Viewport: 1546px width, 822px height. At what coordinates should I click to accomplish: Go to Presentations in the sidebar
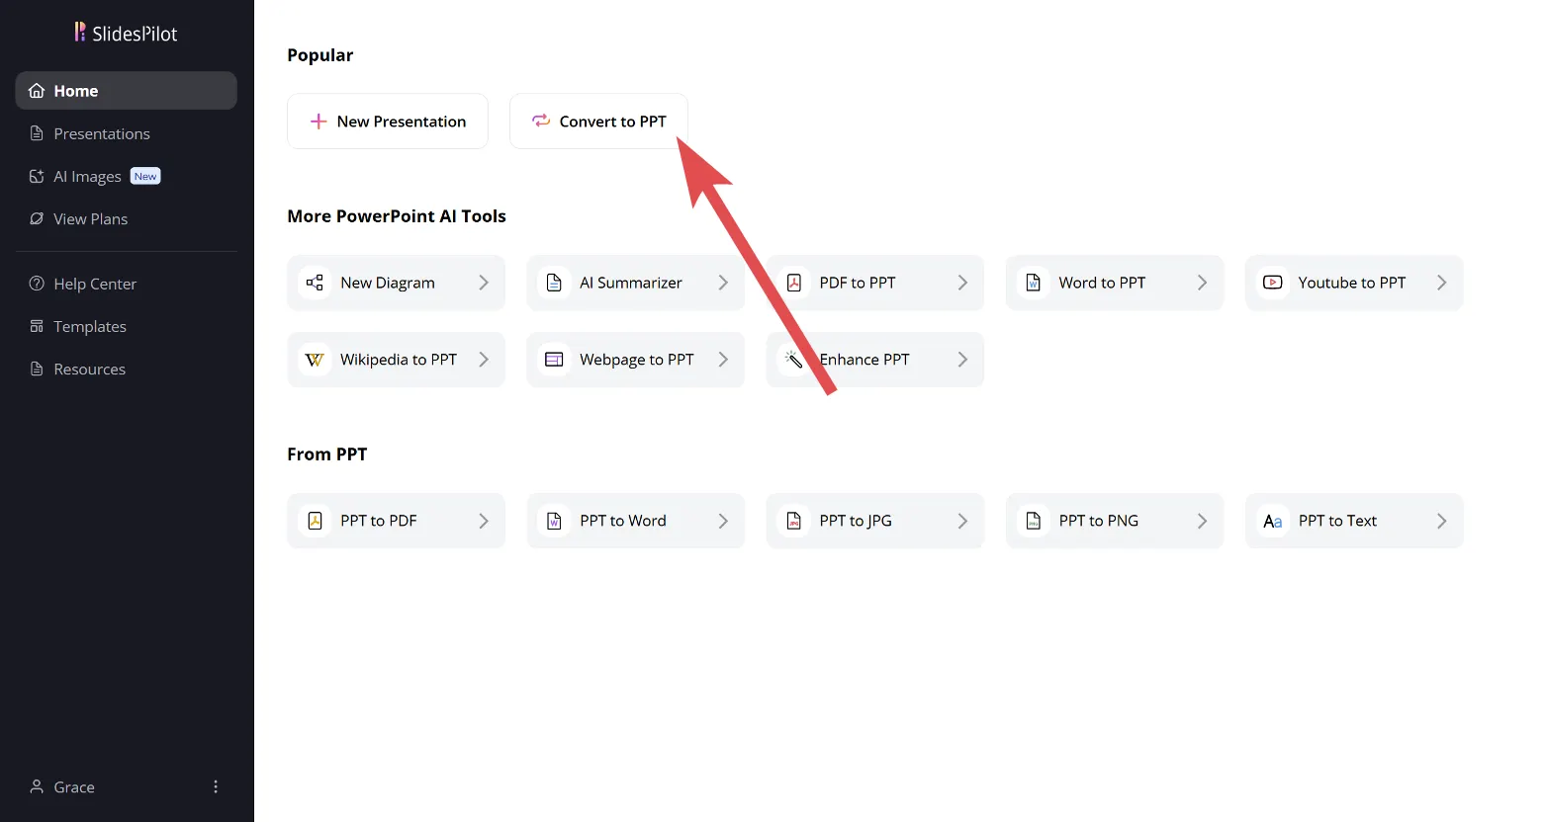(102, 133)
